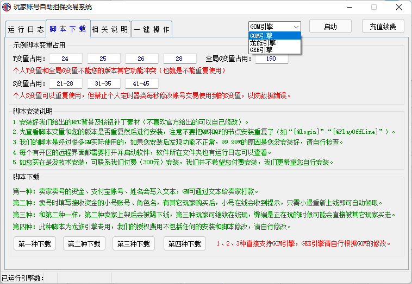The height and width of the screenshot is (284, 412).
Task: Click instruction line 2 mentioning @login
Action: [x=204, y=132]
